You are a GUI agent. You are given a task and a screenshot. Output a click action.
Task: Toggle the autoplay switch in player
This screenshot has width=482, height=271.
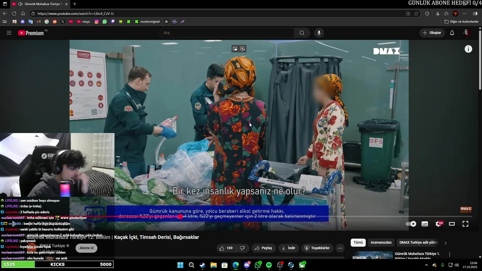(411, 224)
